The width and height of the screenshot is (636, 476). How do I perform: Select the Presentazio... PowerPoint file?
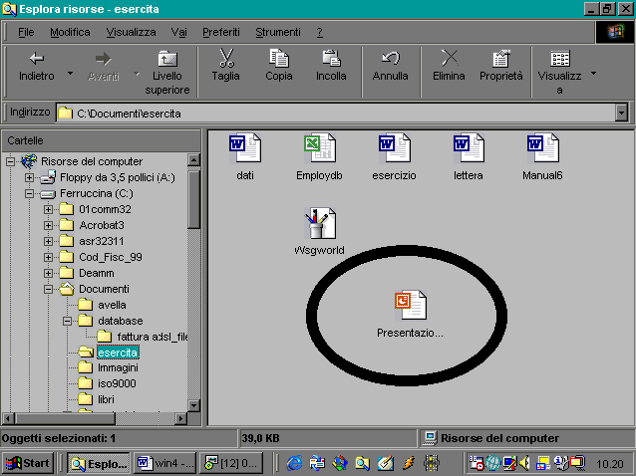[410, 315]
